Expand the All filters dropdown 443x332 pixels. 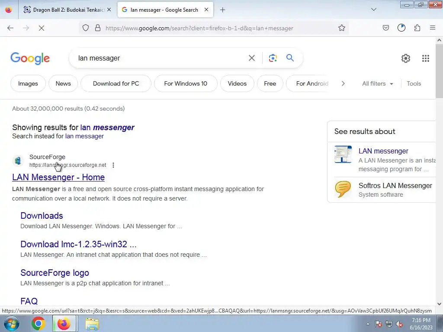coord(377,83)
